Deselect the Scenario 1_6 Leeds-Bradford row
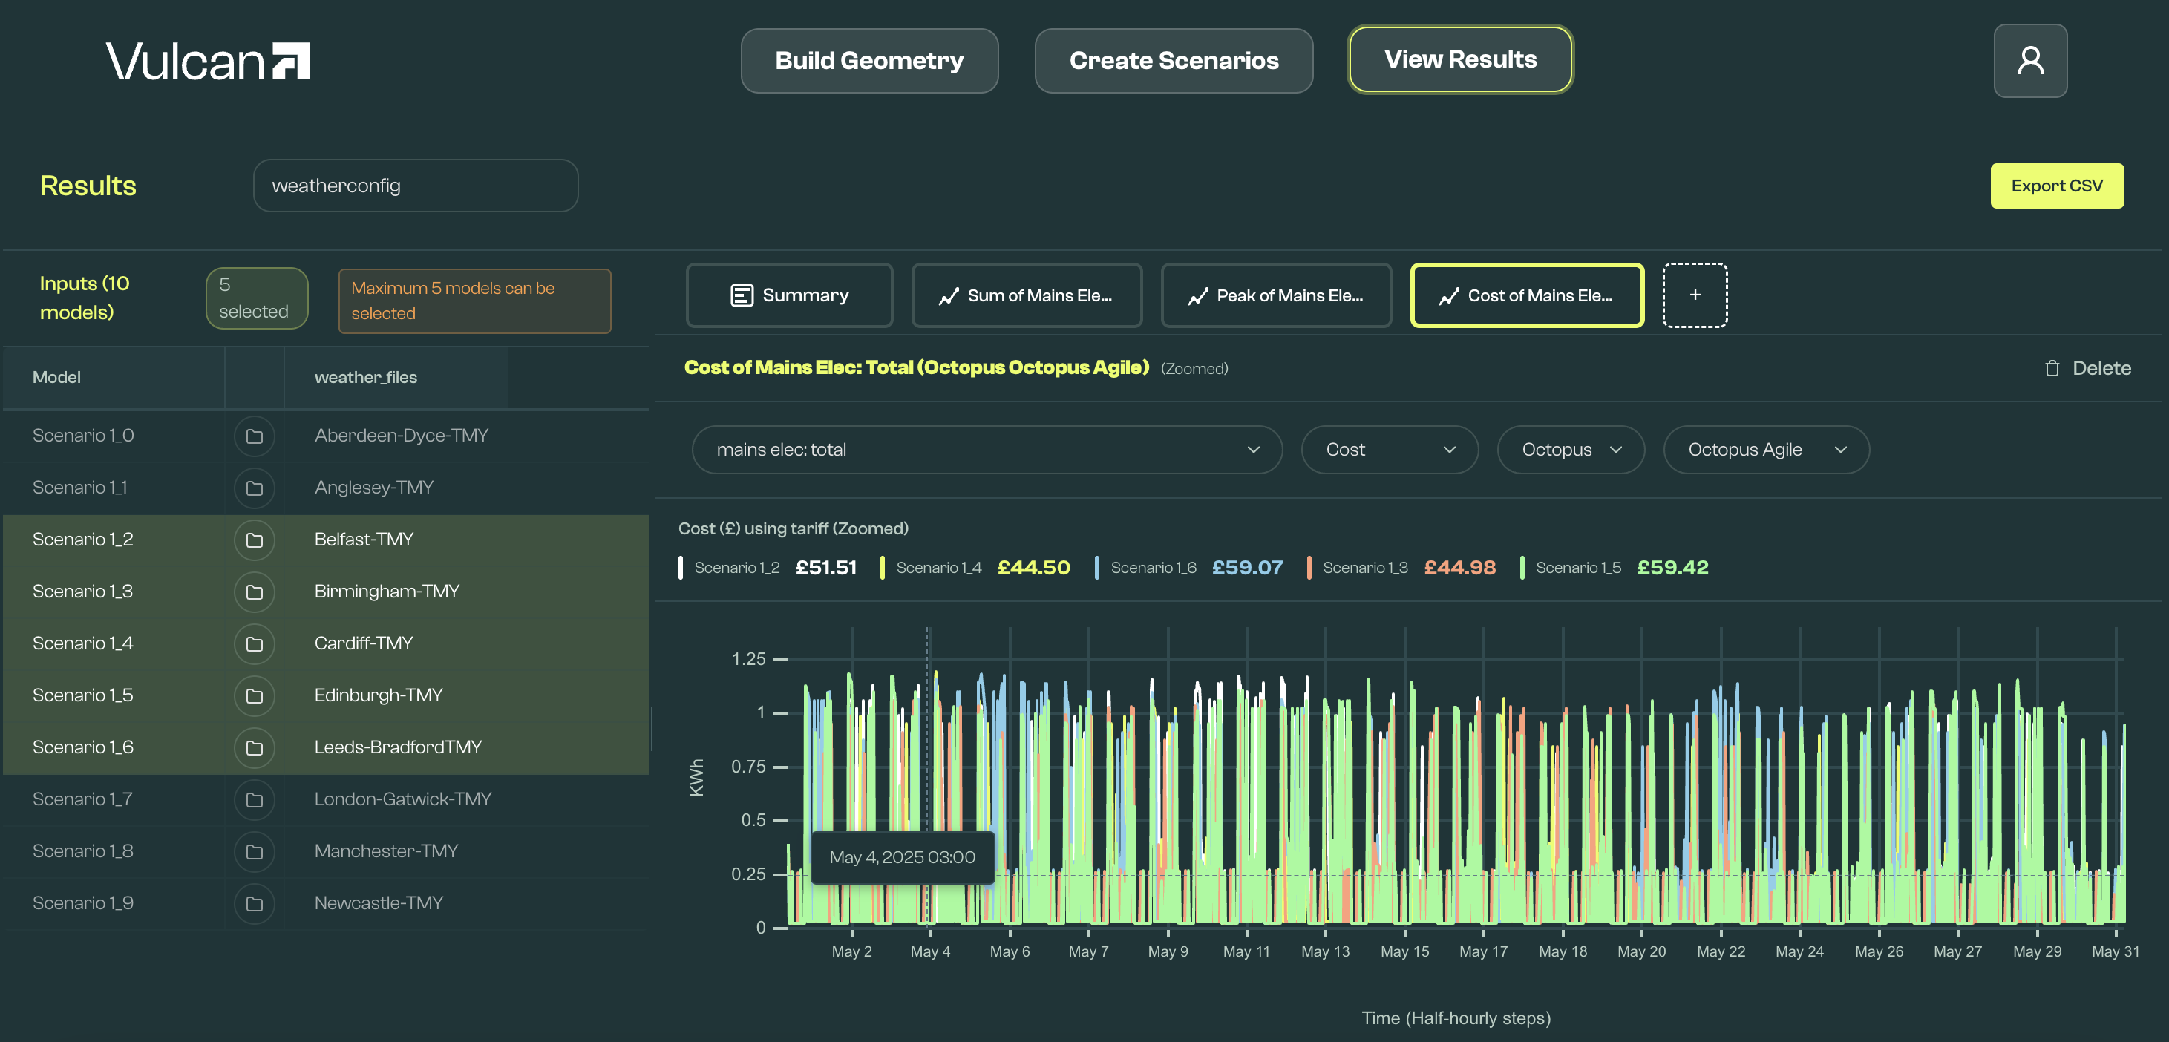The image size is (2169, 1042). click(x=82, y=747)
